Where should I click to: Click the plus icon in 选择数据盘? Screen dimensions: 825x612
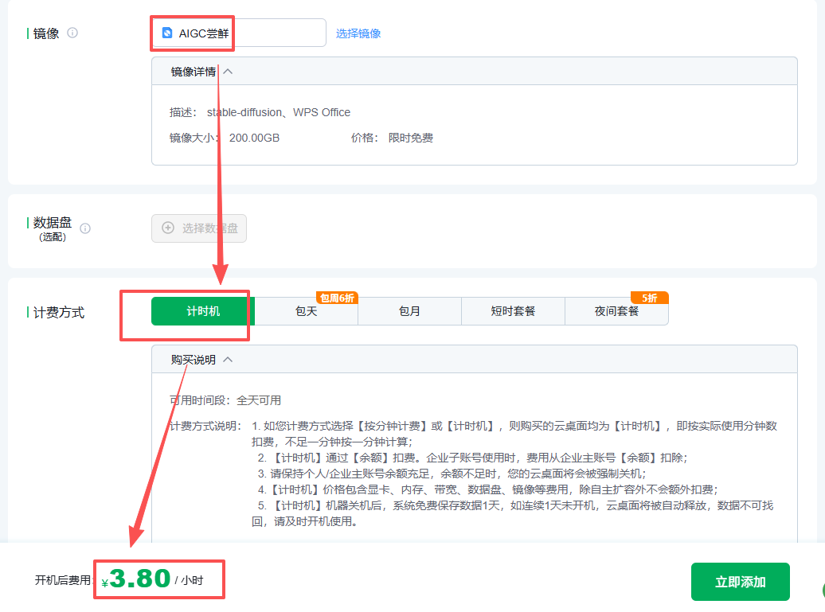[x=168, y=228]
